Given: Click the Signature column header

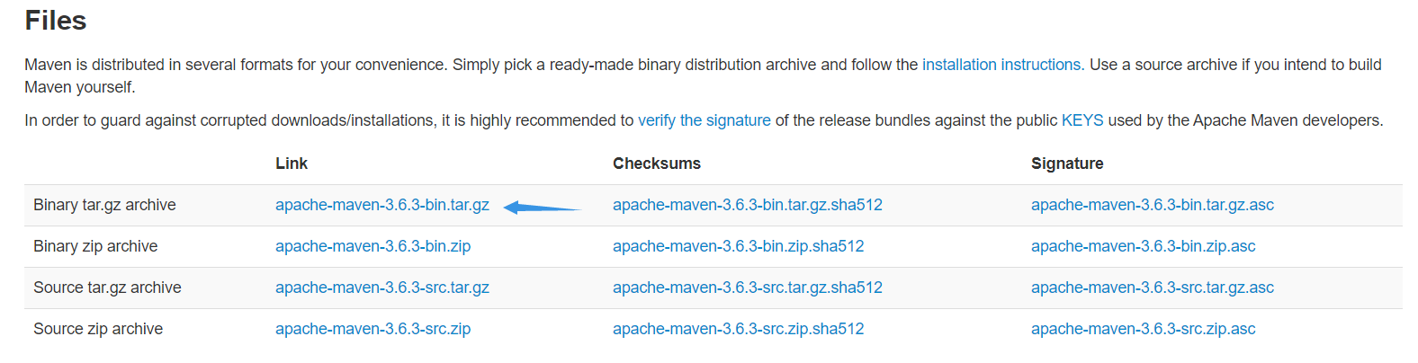Looking at the screenshot, I should 1067,164.
